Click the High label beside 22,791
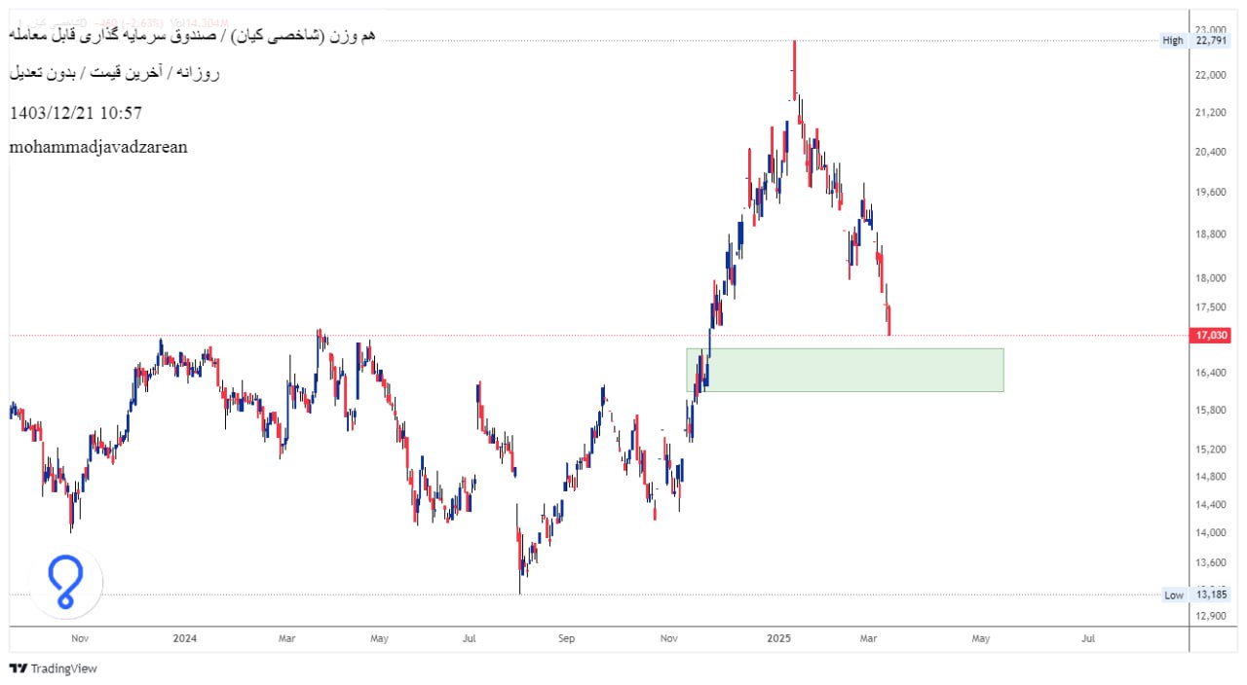1247x685 pixels. (1173, 40)
